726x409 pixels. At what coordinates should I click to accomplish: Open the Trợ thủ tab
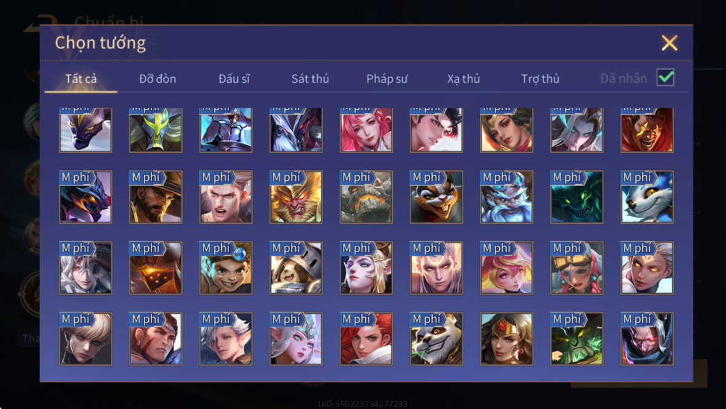540,78
